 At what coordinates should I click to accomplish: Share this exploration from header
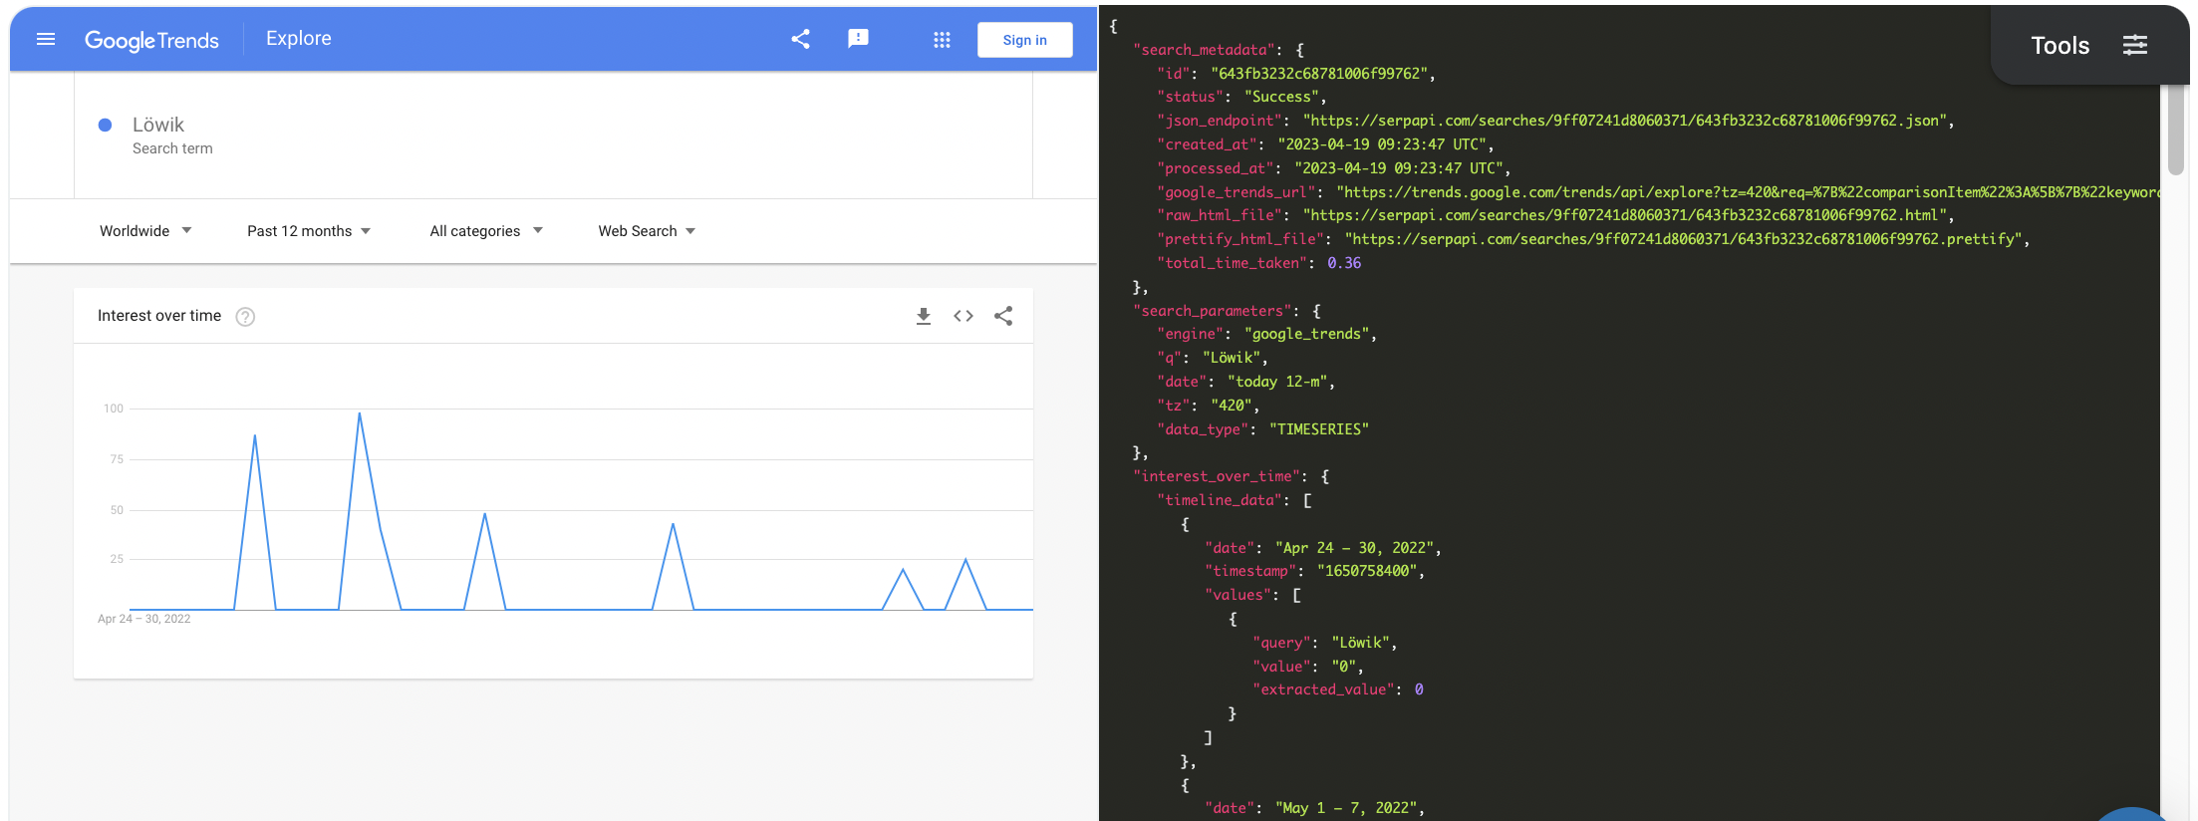pos(800,39)
